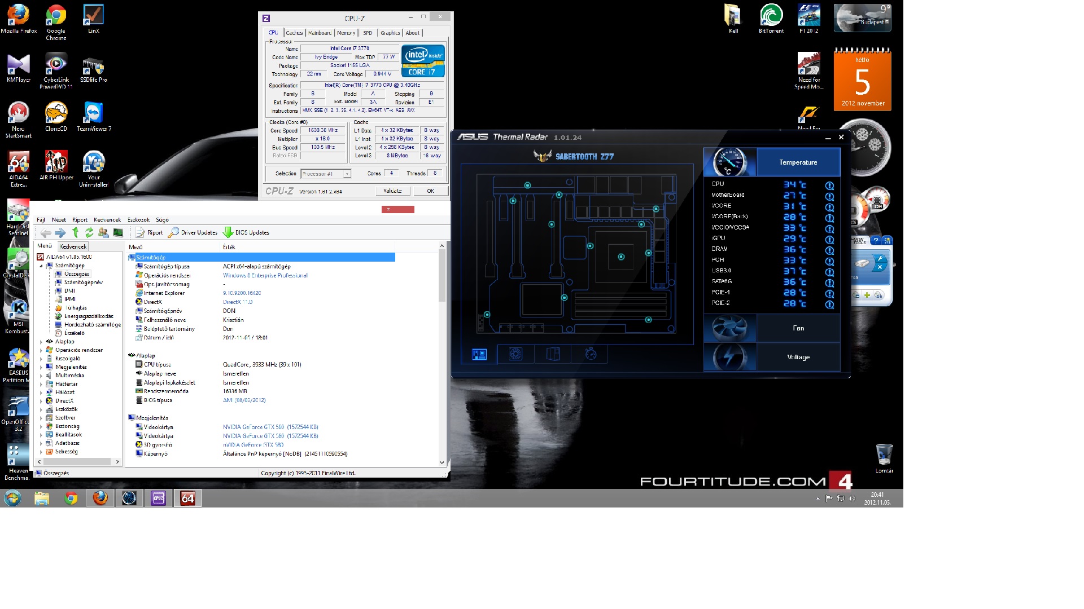
Task: Click the calendar gadget showing 5 november
Action: 862,79
